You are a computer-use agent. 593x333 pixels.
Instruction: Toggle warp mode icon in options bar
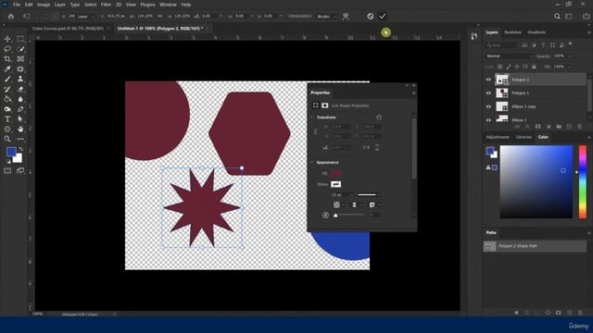click(x=346, y=17)
